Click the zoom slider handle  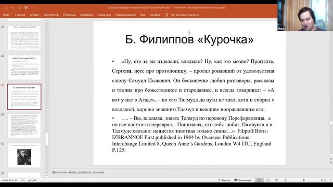(304, 180)
